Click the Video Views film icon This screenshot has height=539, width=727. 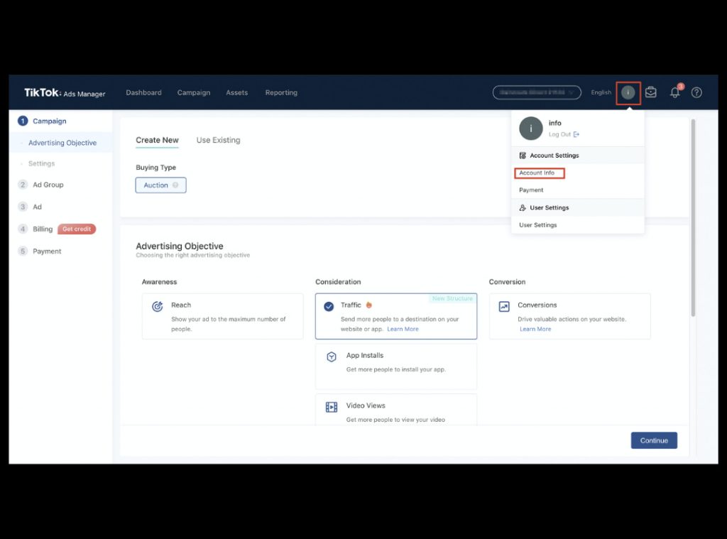332,407
